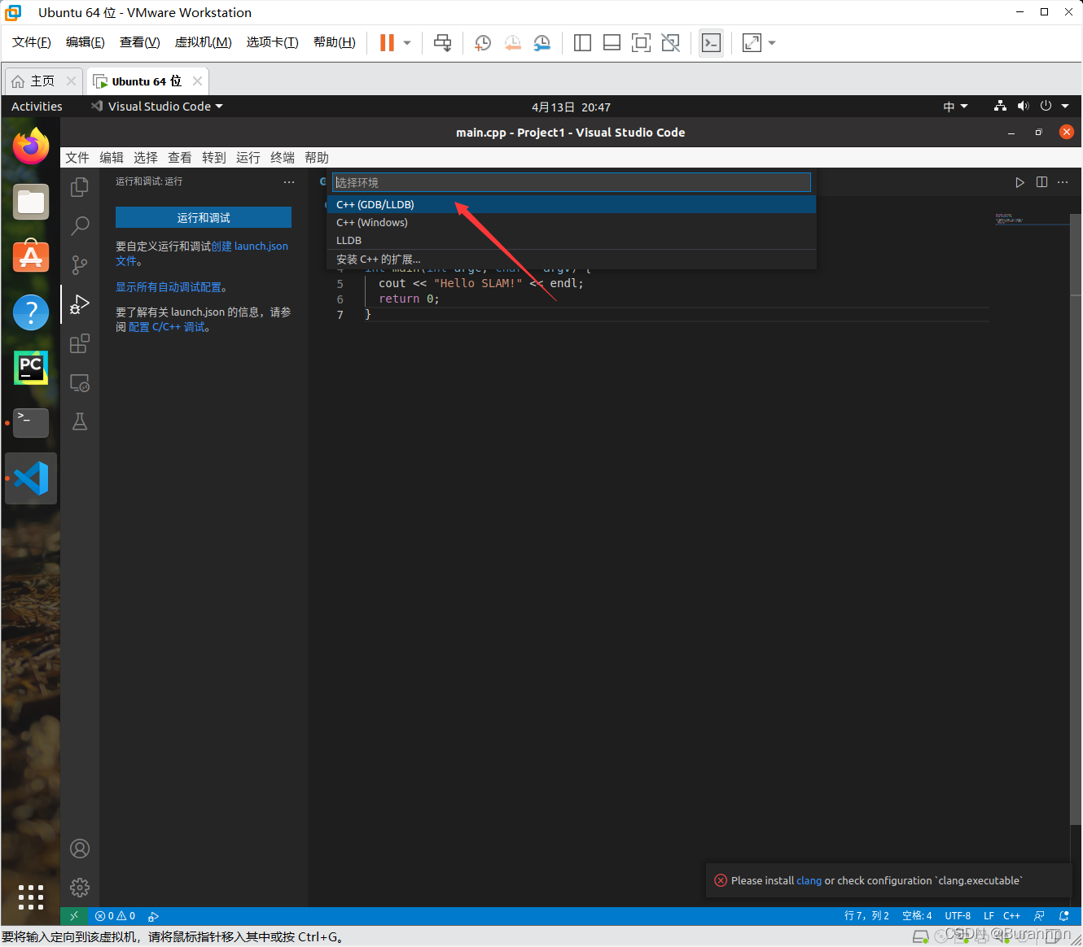Open PyCharm from the dock
1083x947 pixels.
pos(31,368)
